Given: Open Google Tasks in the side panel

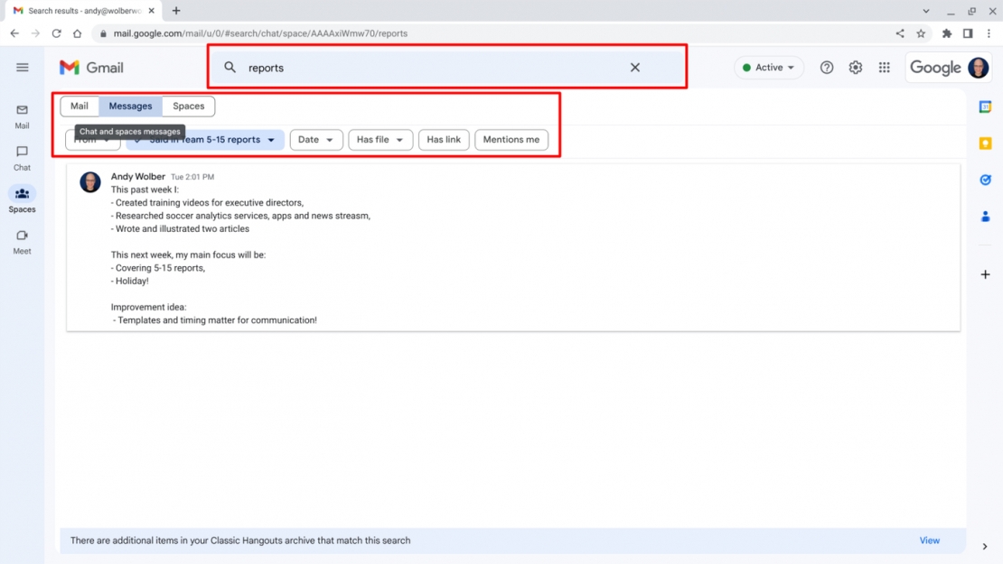Looking at the screenshot, I should [x=985, y=180].
